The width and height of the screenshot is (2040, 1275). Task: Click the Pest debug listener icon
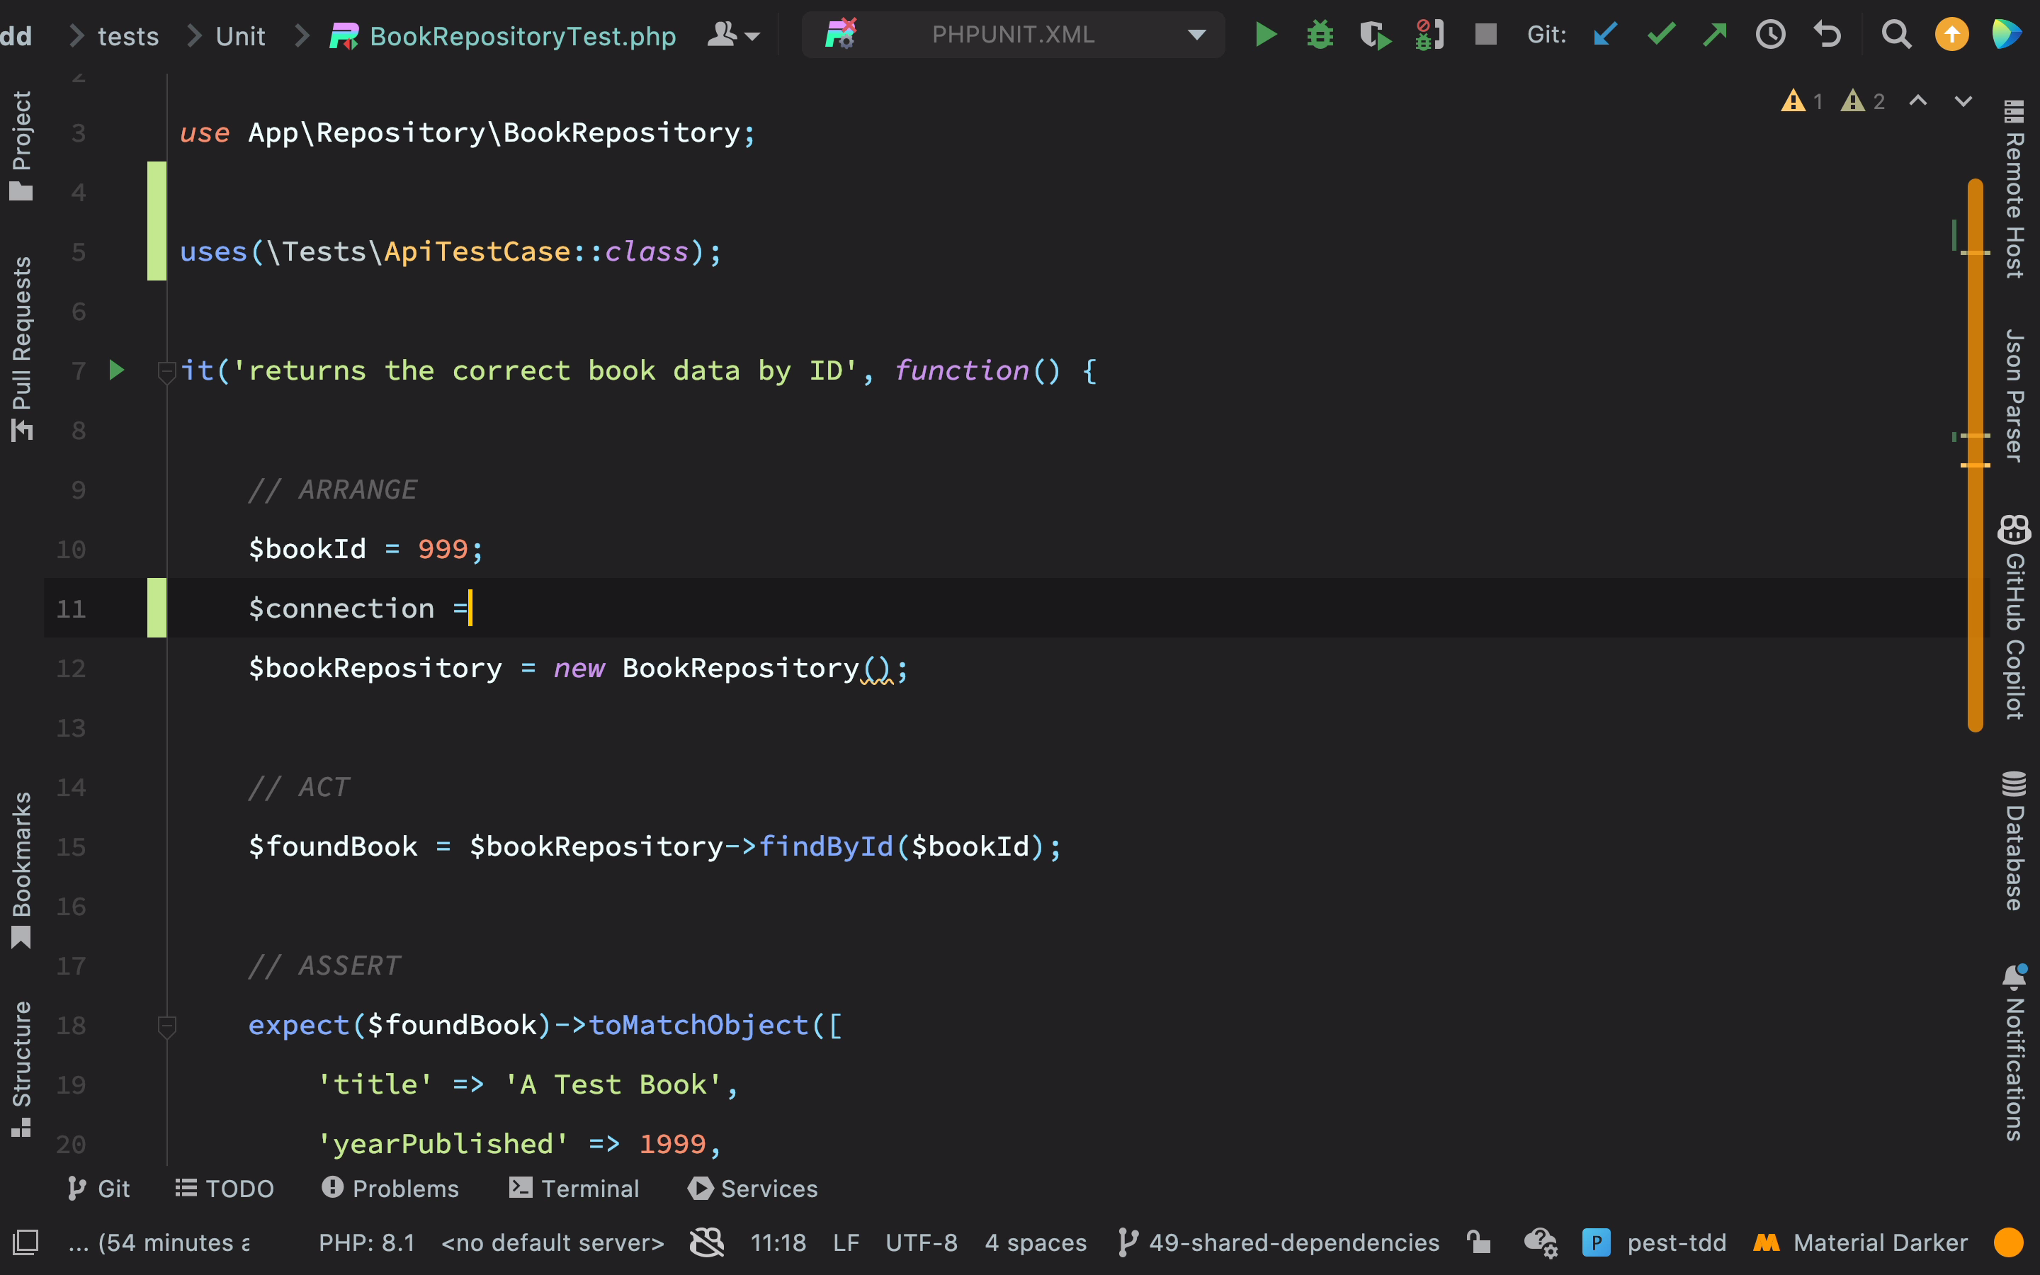1431,35
